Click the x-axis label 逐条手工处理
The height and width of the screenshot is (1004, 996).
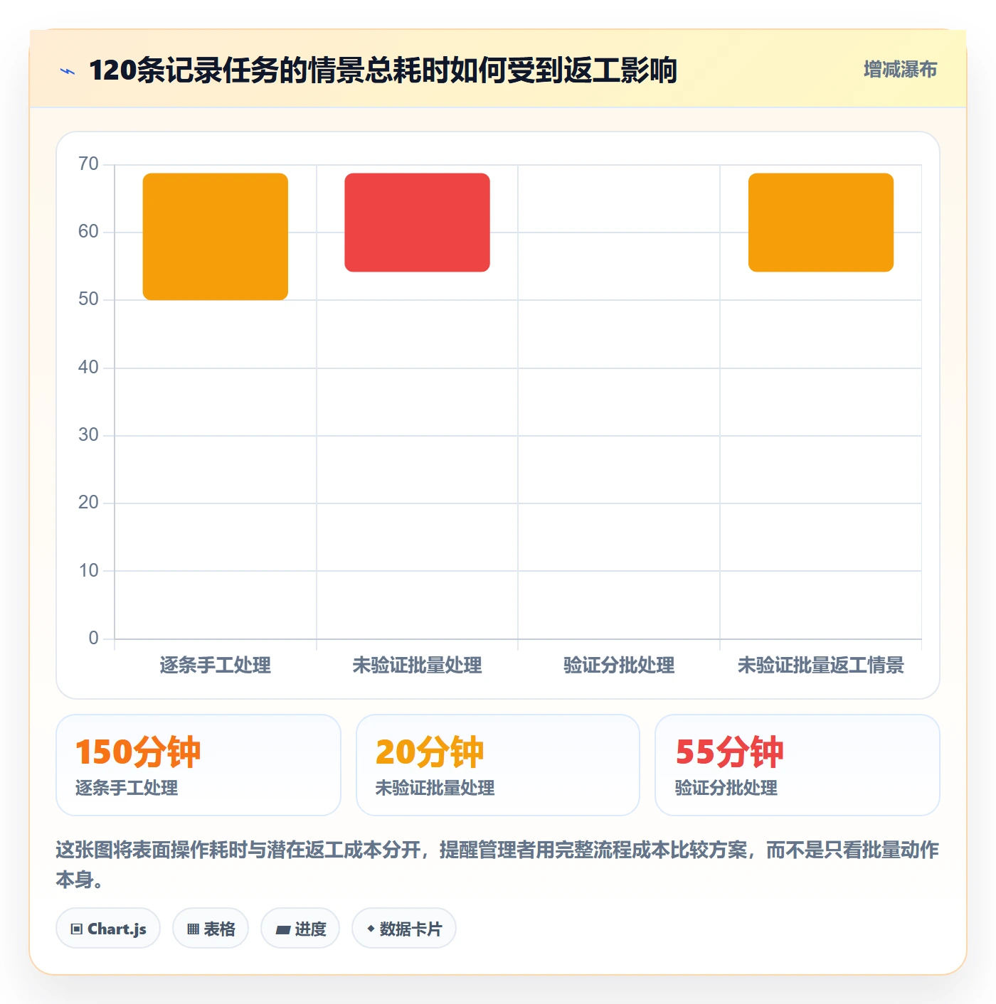[216, 666]
